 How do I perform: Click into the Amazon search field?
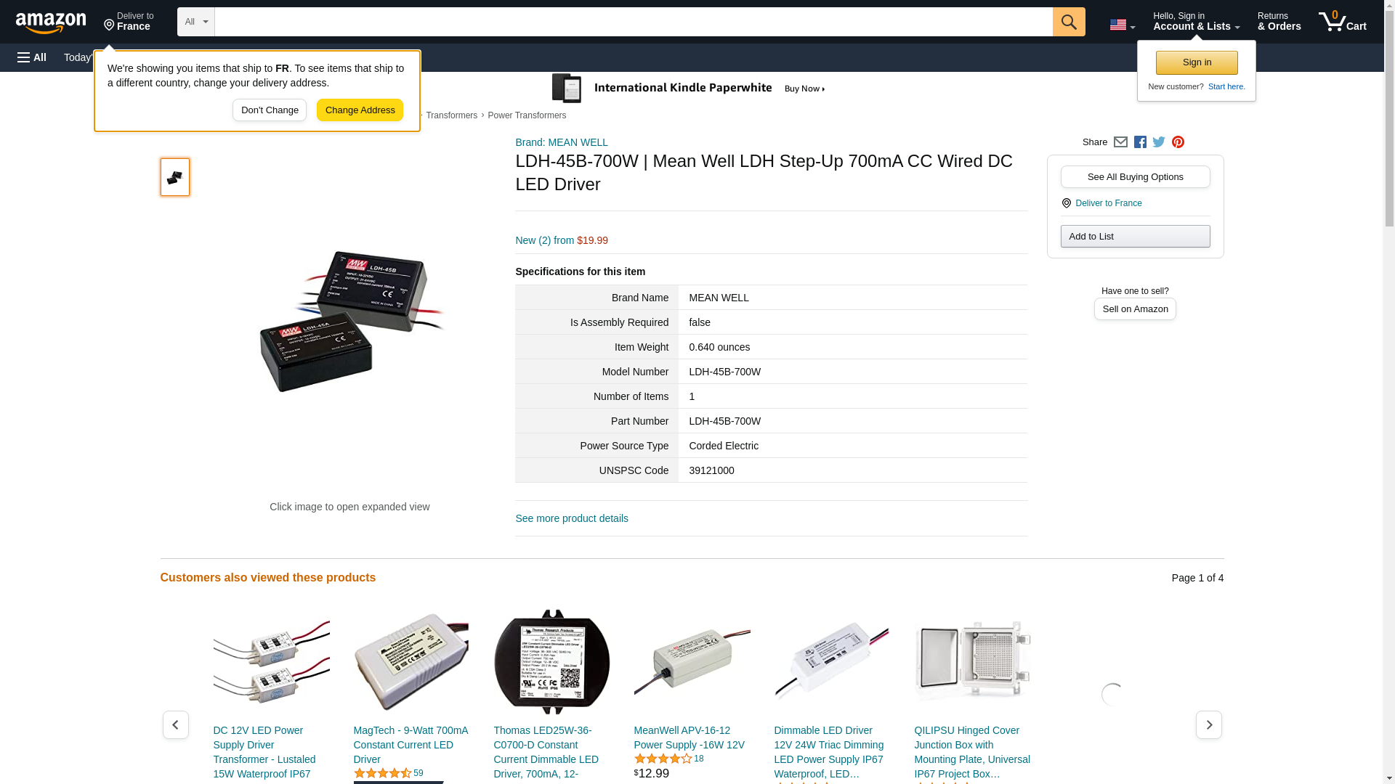tap(634, 22)
